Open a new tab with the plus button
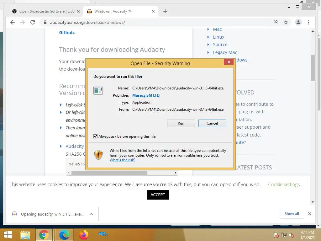Image resolution: width=321 pixels, height=241 pixels. (165, 11)
